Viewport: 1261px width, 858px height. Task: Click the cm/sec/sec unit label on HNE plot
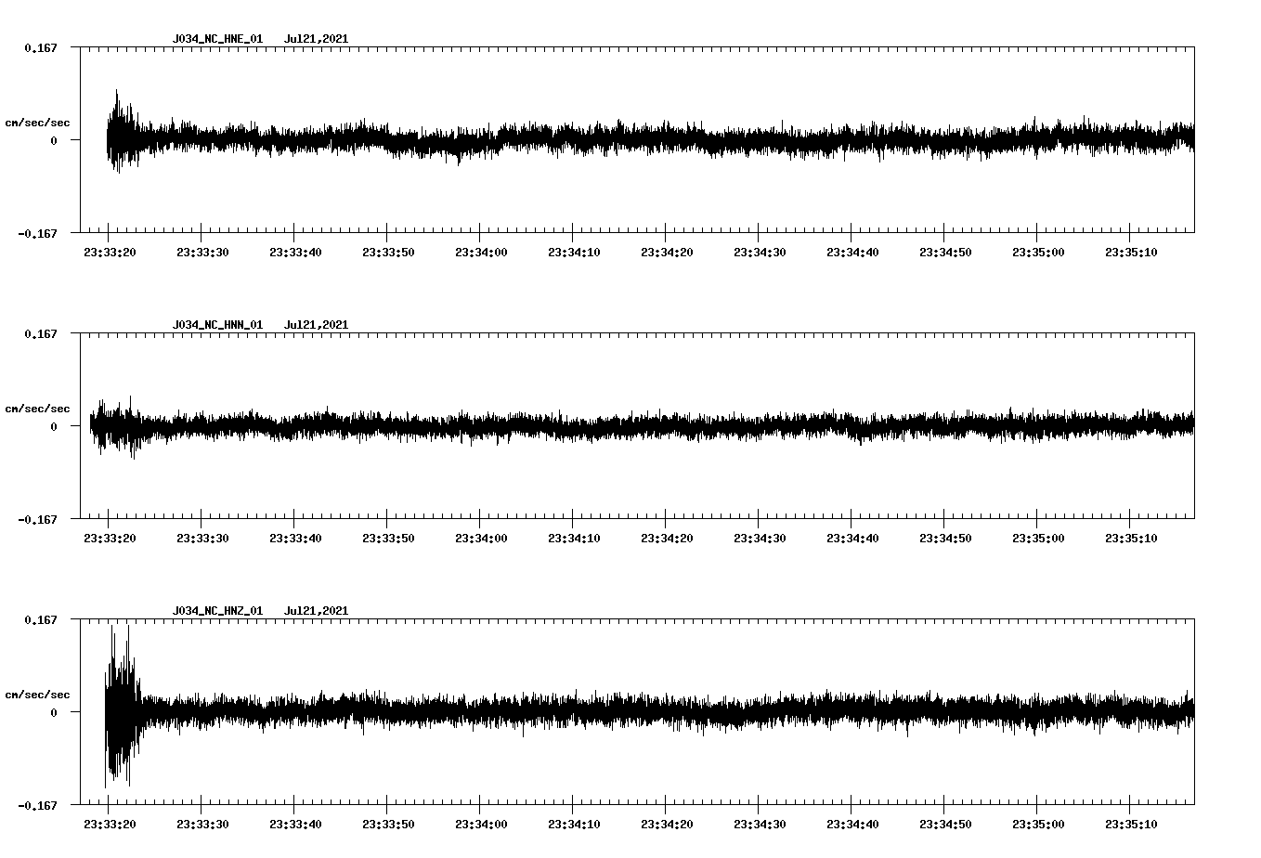point(39,122)
